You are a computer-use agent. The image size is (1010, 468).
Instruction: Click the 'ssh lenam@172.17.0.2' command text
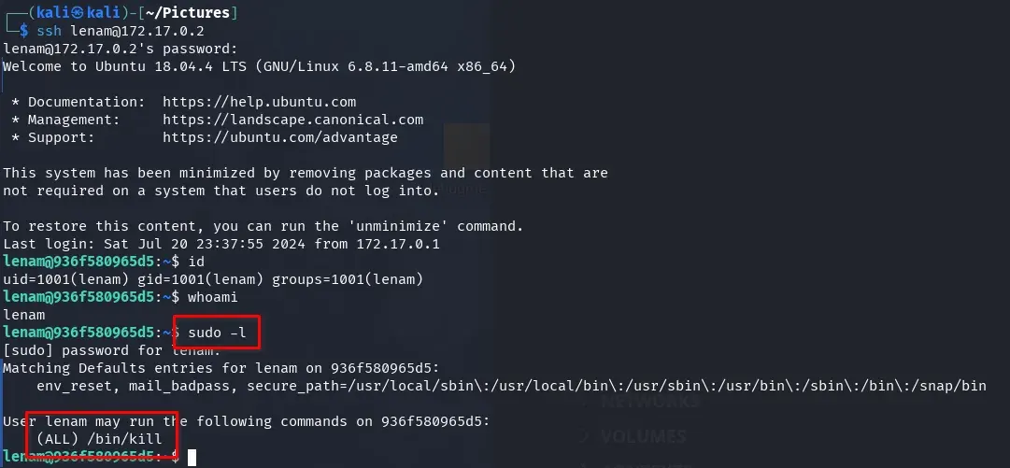121,31
